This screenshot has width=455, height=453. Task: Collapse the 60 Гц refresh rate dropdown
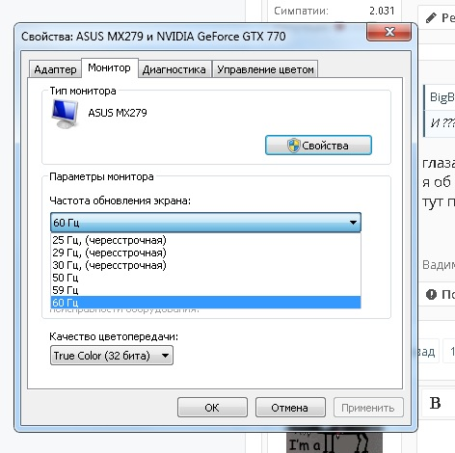[205, 222]
